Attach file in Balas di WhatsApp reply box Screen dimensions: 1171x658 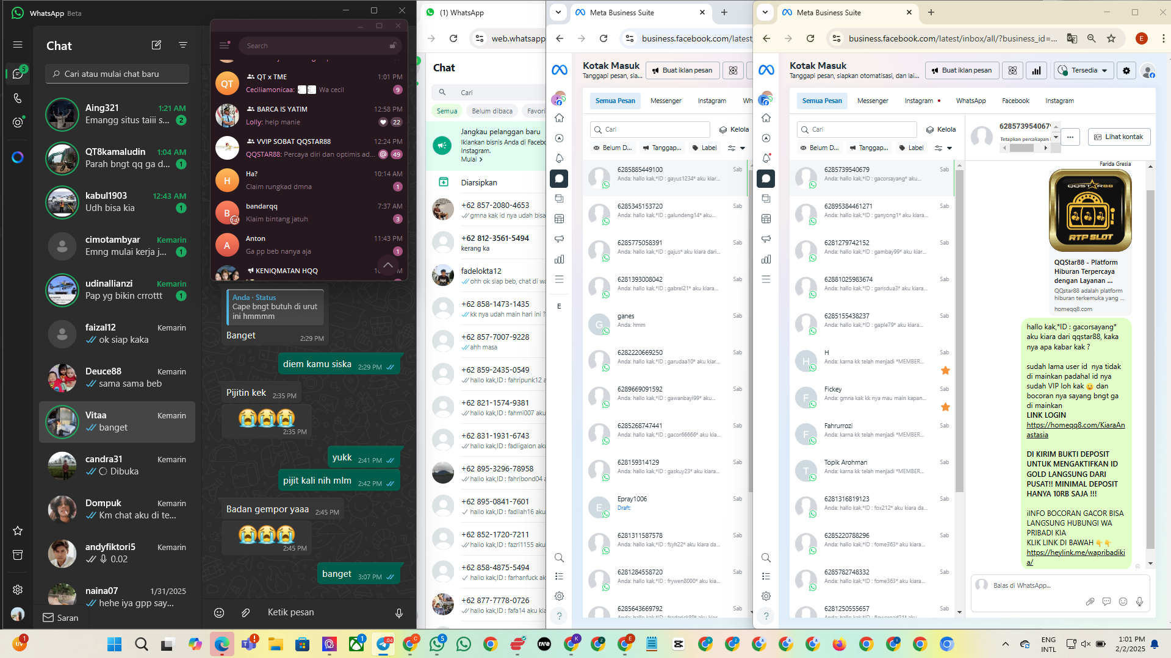click(1090, 602)
